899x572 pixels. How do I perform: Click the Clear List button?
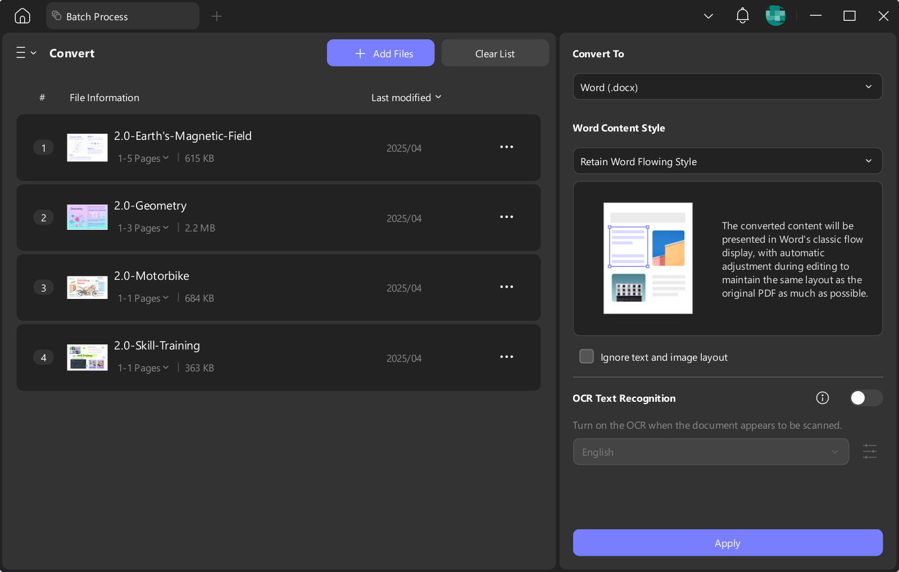click(495, 53)
